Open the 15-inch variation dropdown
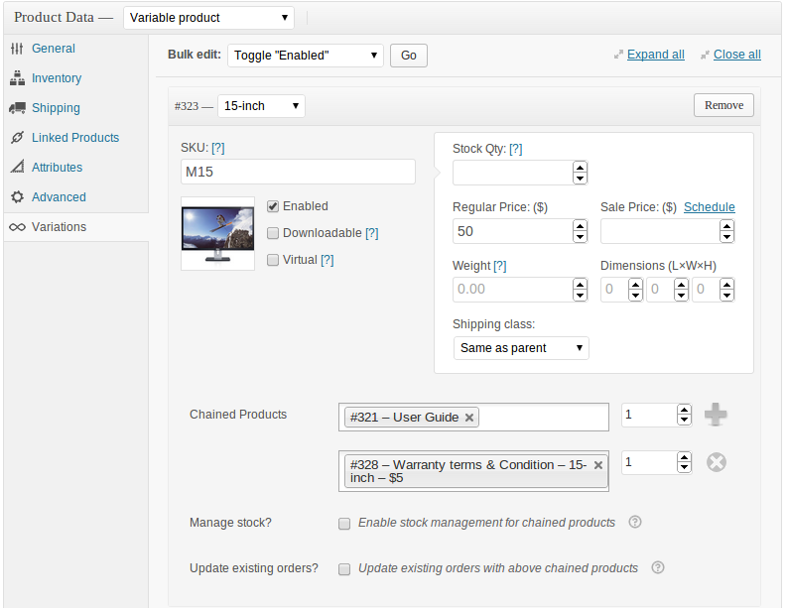 (x=261, y=106)
